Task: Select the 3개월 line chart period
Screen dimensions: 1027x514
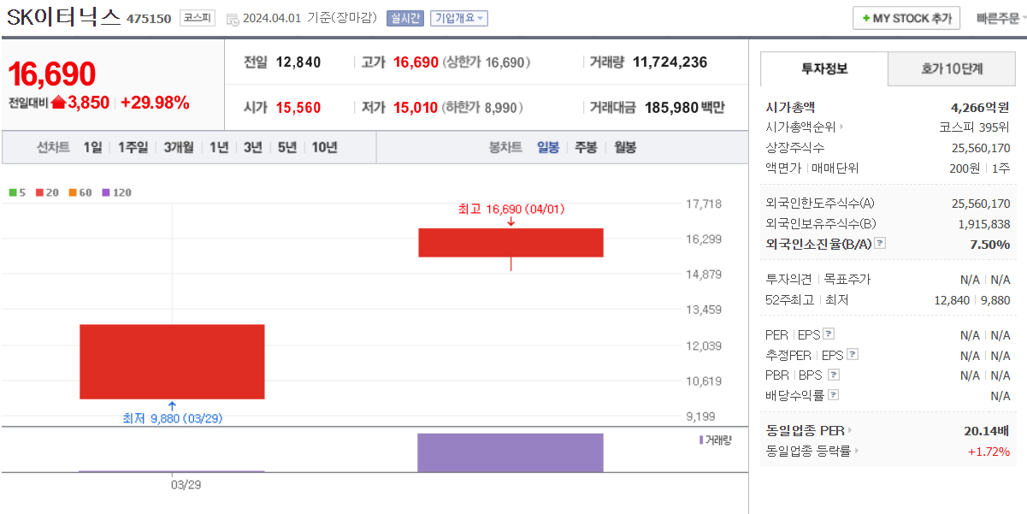Action: [x=179, y=147]
